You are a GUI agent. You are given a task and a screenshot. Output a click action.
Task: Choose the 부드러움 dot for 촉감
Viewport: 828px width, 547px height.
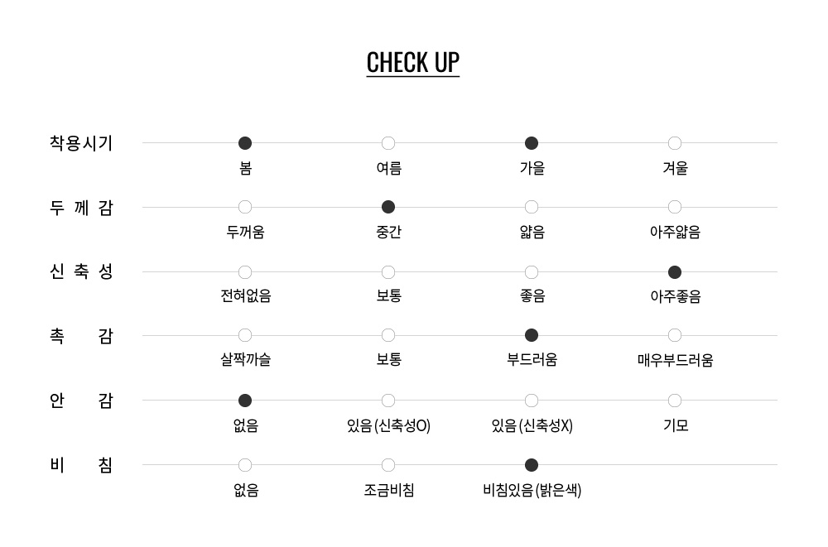[532, 335]
